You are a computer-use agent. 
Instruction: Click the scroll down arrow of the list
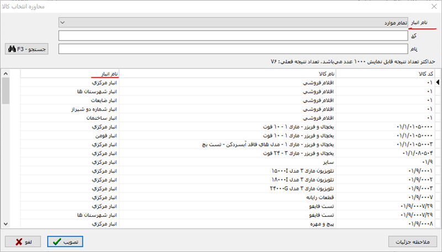(6, 223)
